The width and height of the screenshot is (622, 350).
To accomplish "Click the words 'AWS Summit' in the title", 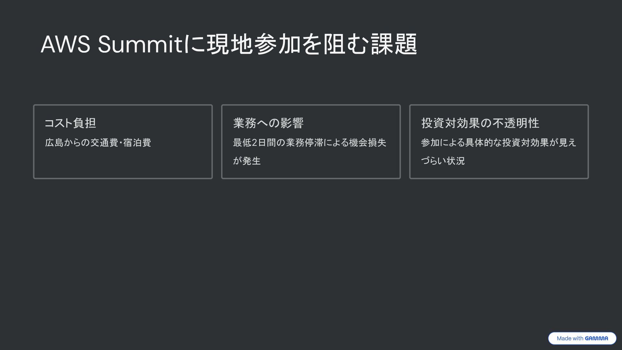I will click(111, 45).
